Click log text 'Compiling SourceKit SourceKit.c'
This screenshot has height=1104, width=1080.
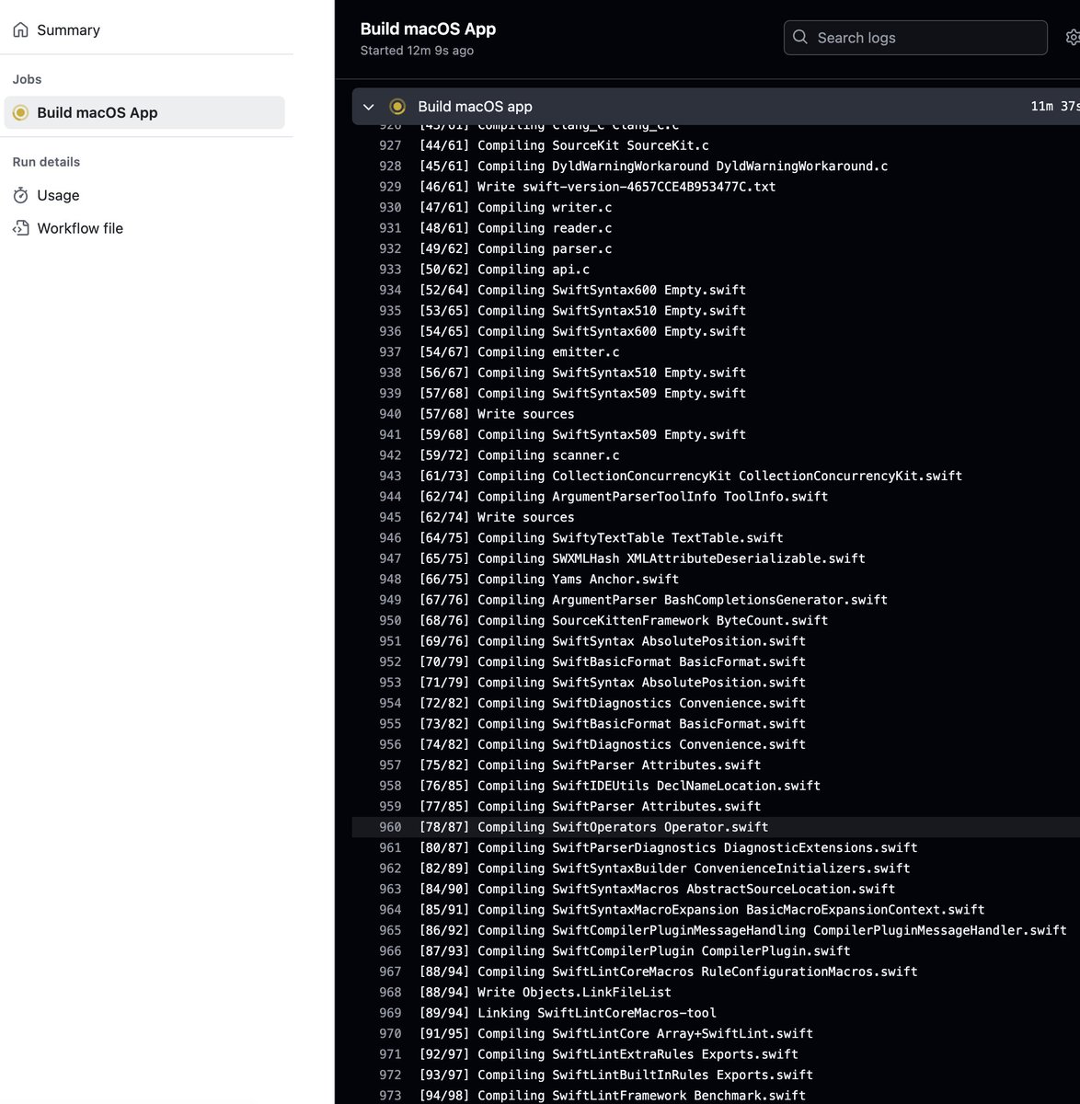(x=593, y=145)
